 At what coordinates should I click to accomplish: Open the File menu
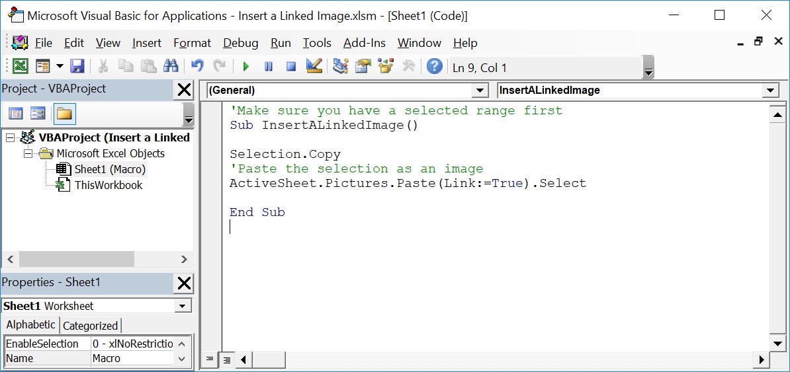click(x=43, y=44)
